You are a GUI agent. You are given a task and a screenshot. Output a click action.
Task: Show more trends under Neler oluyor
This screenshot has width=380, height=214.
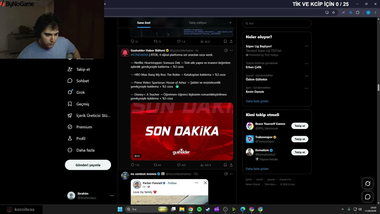257,101
